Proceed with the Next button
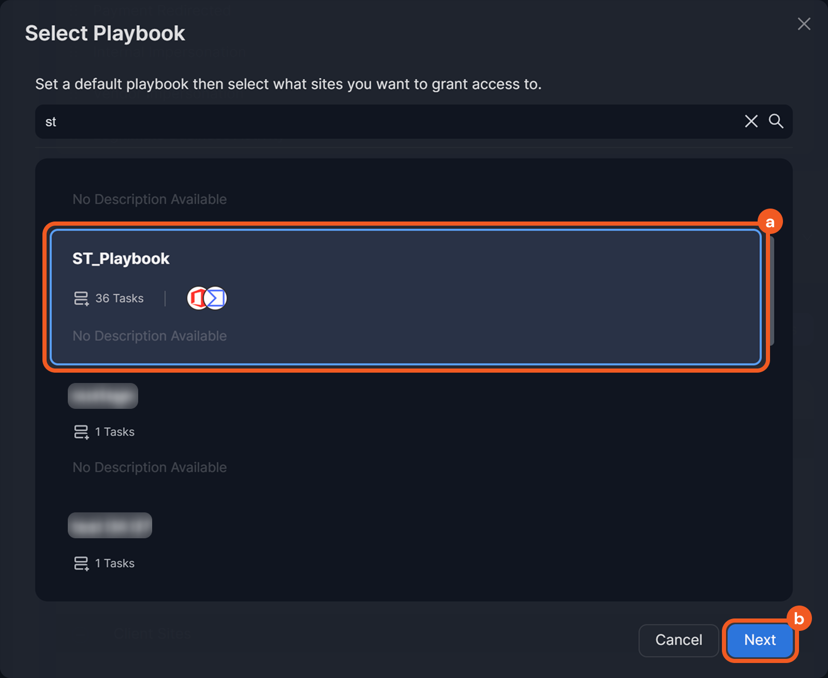This screenshot has width=828, height=678. tap(760, 640)
